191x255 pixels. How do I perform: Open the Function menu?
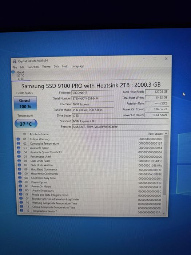click(33, 67)
